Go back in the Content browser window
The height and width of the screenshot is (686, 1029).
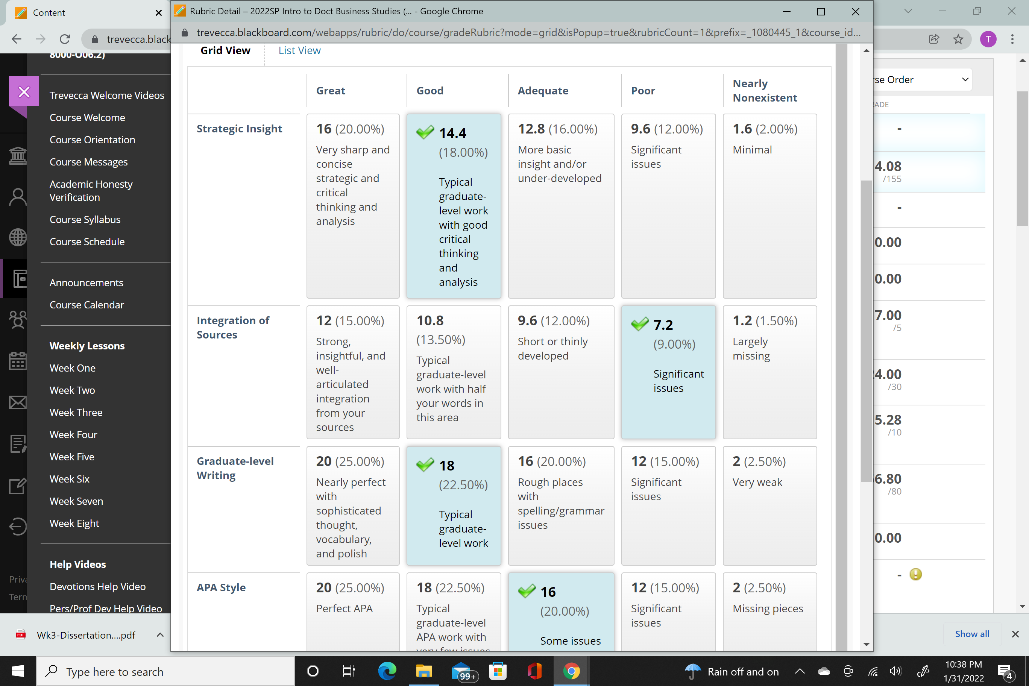17,39
